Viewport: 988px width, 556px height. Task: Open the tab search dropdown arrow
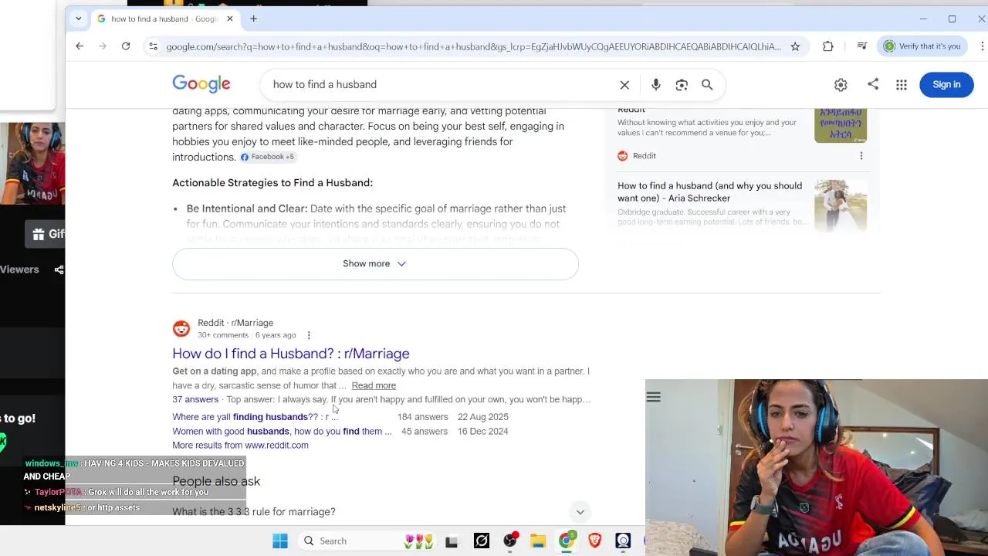tap(78, 19)
